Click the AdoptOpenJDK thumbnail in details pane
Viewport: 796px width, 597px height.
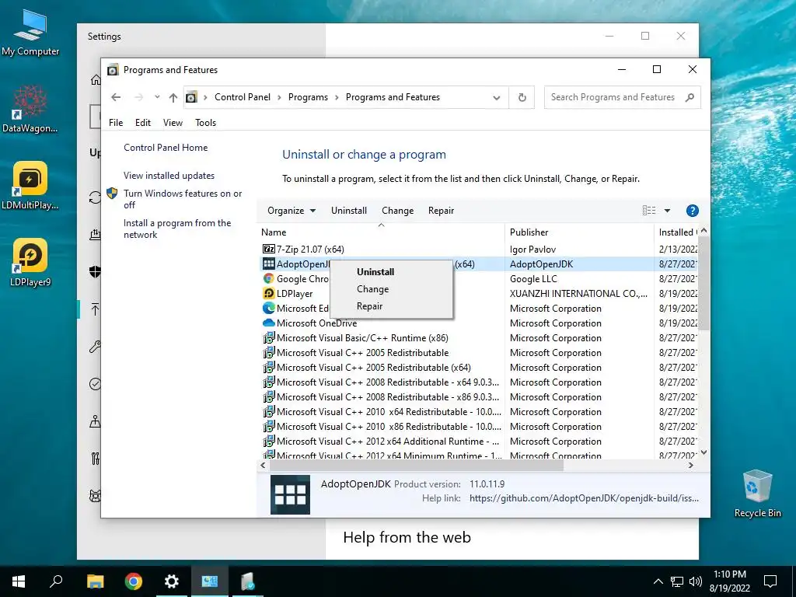tap(291, 494)
